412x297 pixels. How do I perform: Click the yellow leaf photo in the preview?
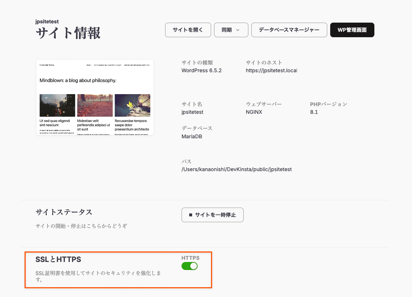pos(132,105)
